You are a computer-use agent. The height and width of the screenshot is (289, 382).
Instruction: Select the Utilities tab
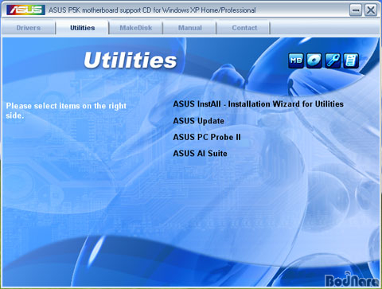tap(82, 28)
